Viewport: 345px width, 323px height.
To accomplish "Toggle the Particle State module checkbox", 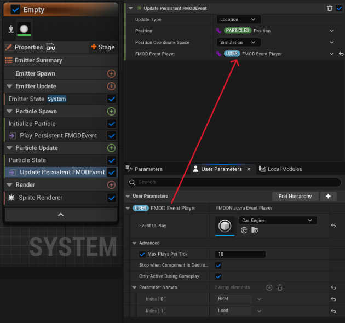I will 112,160.
